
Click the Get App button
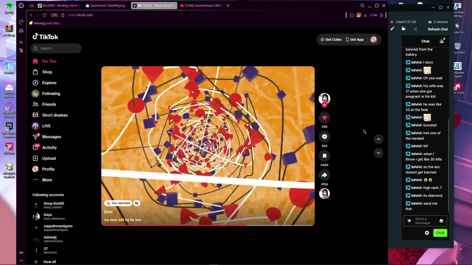tap(355, 39)
